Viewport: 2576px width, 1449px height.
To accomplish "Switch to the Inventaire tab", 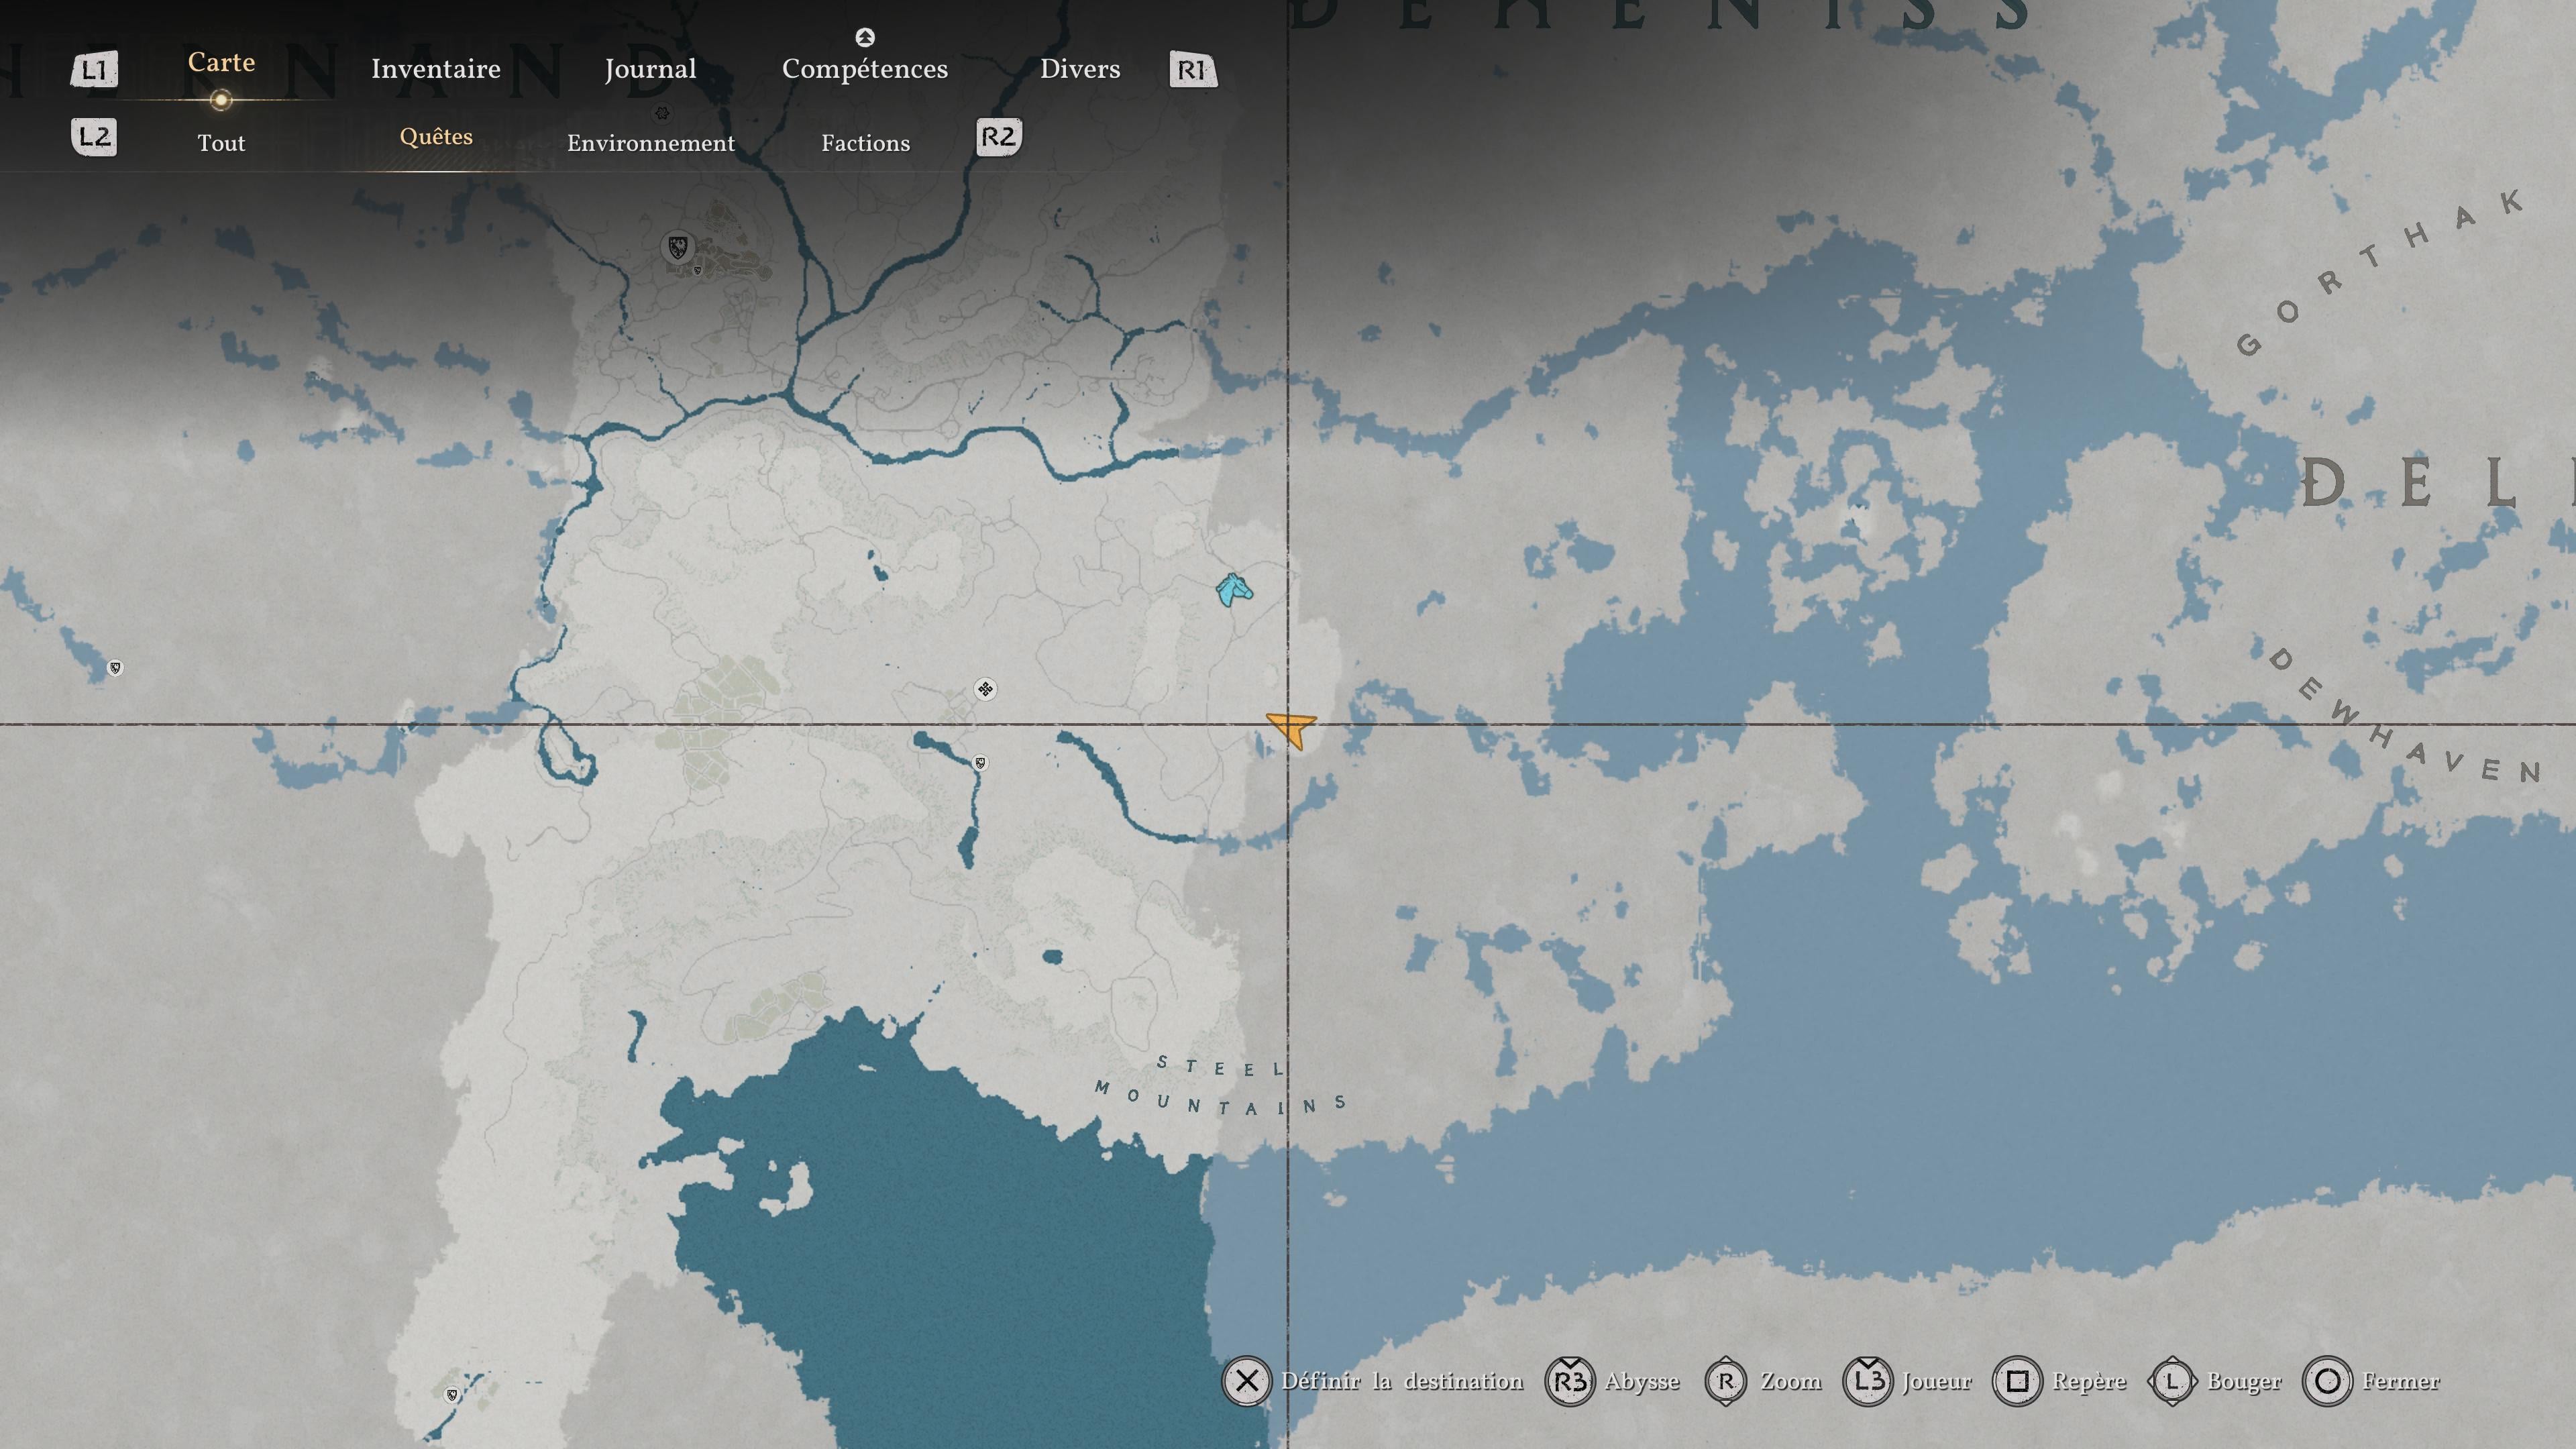I will pyautogui.click(x=436, y=69).
